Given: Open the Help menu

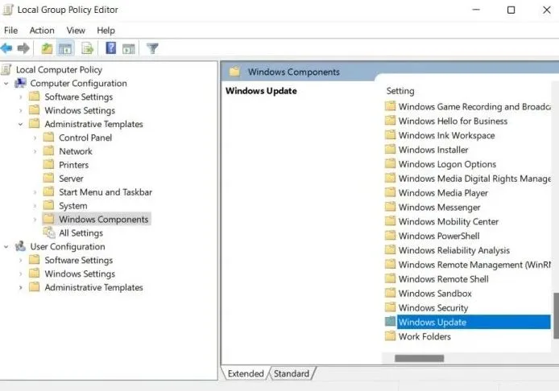Looking at the screenshot, I should point(106,31).
